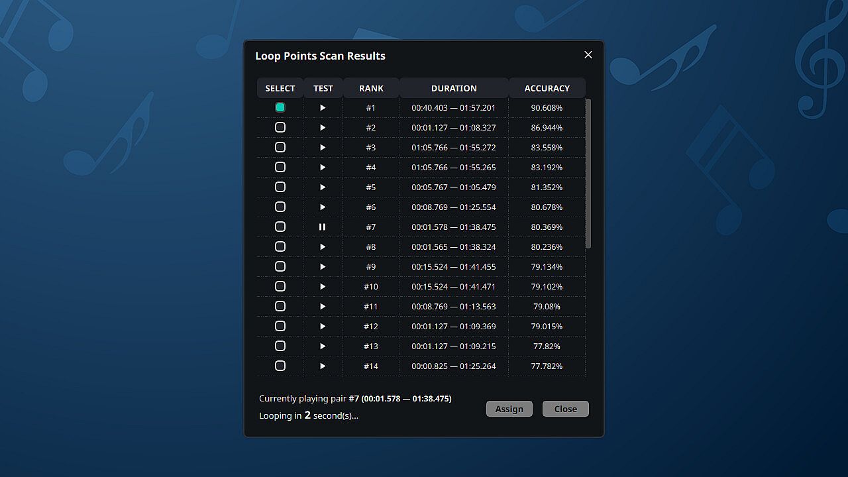Play test for loop pair #8
Image resolution: width=848 pixels, height=477 pixels.
coord(323,246)
